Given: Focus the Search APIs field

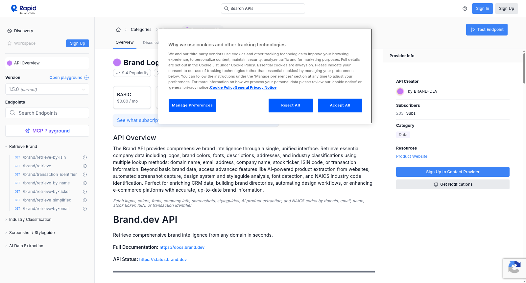Looking at the screenshot, I should coord(263,9).
